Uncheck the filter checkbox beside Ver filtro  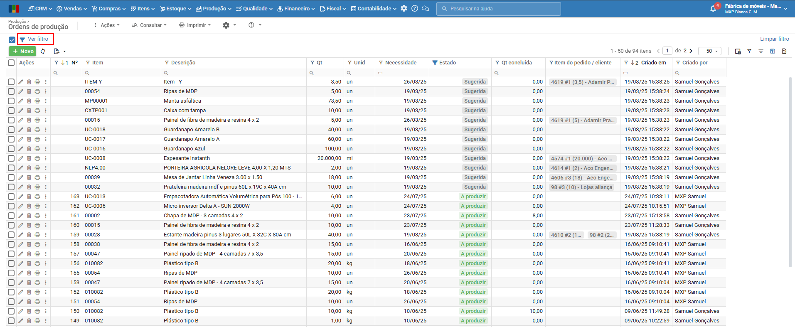(12, 40)
